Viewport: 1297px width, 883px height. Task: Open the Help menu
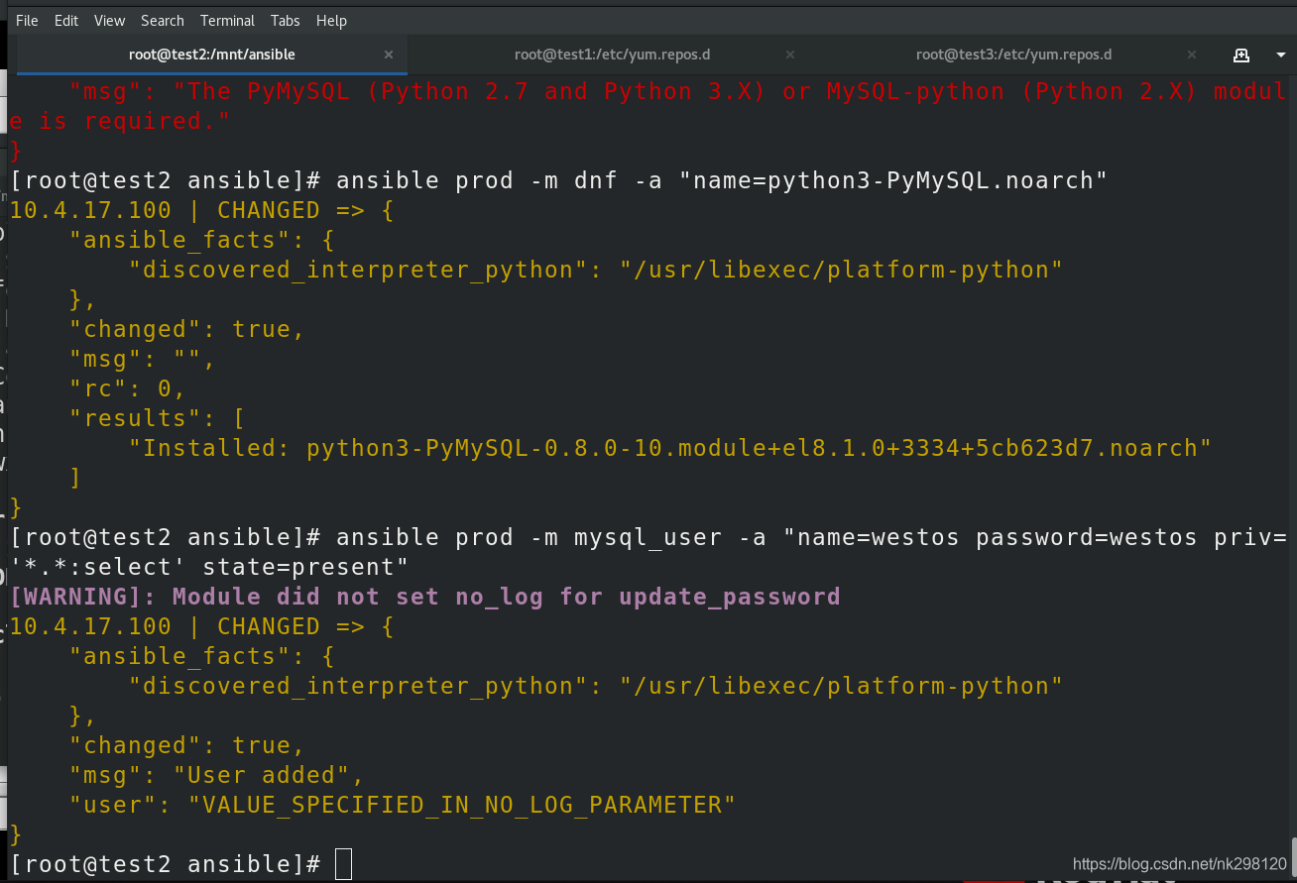[x=331, y=20]
